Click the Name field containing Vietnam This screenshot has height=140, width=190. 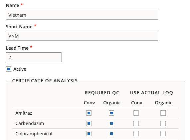coord(82,15)
